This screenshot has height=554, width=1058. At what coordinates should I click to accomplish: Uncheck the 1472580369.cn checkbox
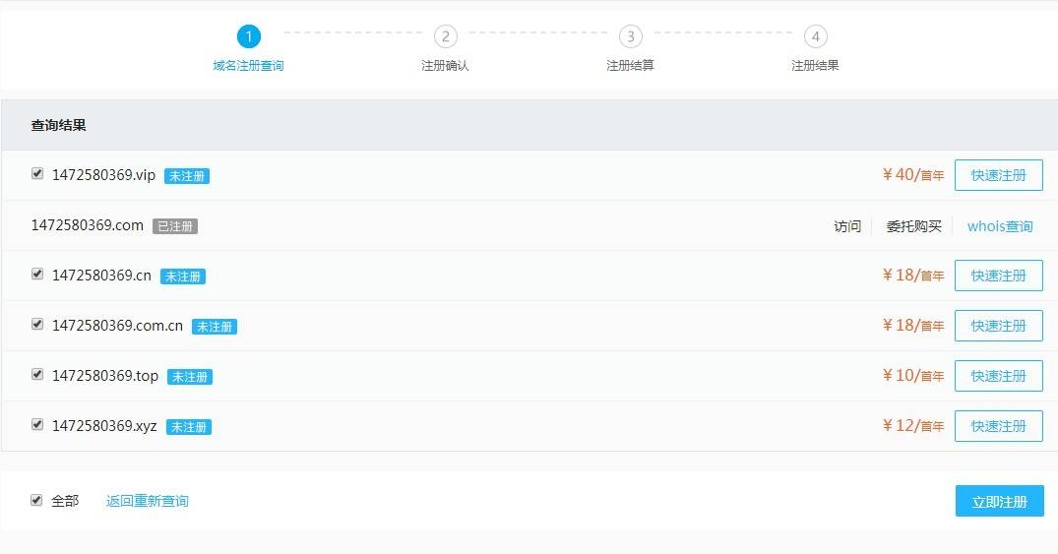(x=37, y=275)
